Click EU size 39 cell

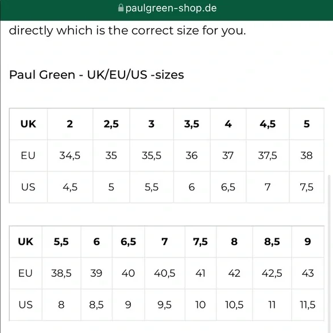pyautogui.click(x=96, y=273)
